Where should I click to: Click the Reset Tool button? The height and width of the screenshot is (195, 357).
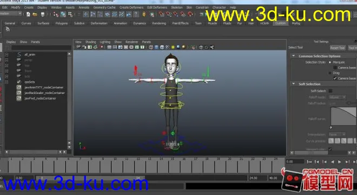338,48
